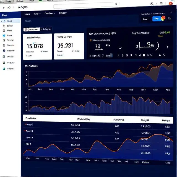Click the blue circle icon in the left sidebar
The image size is (177, 177).
point(4,36)
